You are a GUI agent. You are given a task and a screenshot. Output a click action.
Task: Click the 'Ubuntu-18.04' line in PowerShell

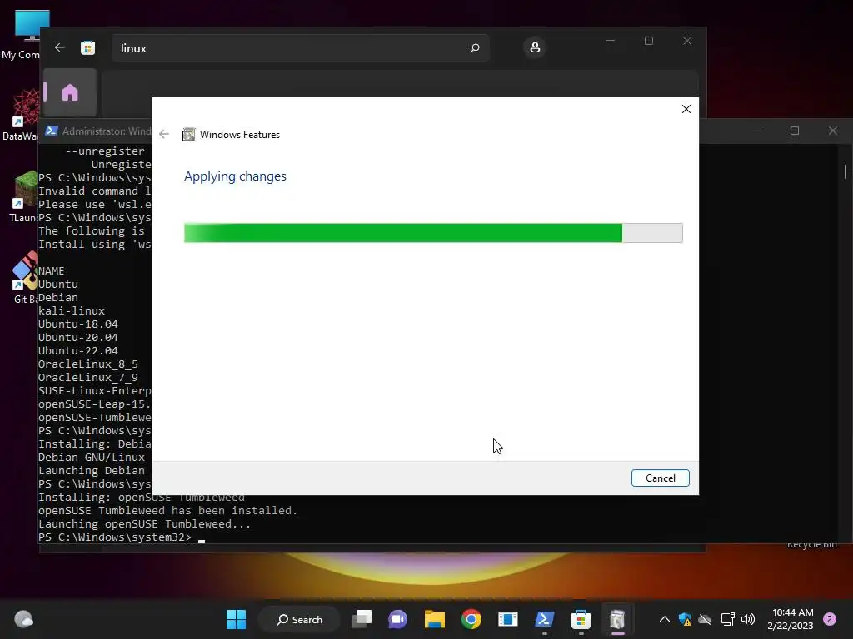(77, 324)
